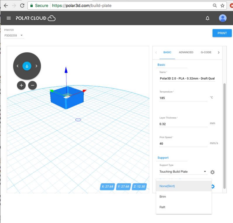Image resolution: width=233 pixels, height=223 pixels.
Task: Open Support Type settings gear
Action: pyautogui.click(x=212, y=172)
